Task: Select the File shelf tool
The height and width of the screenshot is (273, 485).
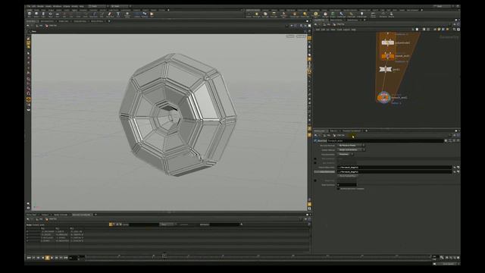Action: [152, 14]
